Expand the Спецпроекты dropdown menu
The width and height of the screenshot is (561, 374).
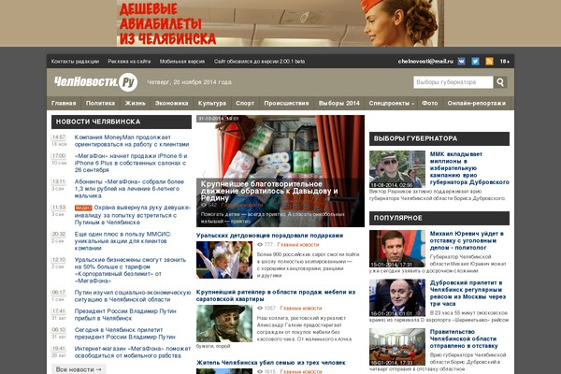tap(392, 104)
